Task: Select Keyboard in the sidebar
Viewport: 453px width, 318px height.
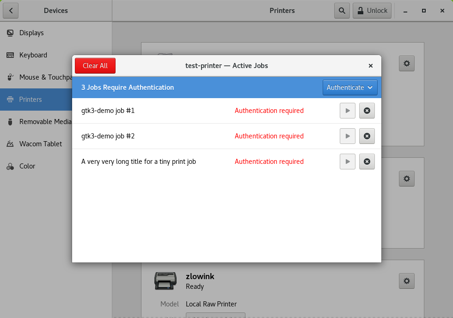Action: [56, 55]
